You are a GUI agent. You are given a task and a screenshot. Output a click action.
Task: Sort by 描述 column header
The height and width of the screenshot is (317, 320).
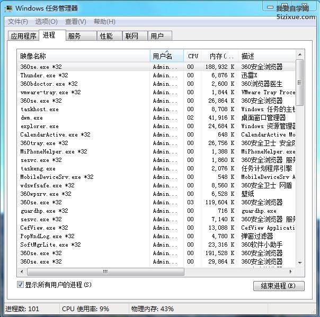(266, 56)
